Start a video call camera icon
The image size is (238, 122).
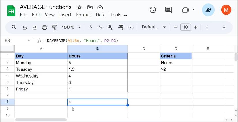click(185, 10)
